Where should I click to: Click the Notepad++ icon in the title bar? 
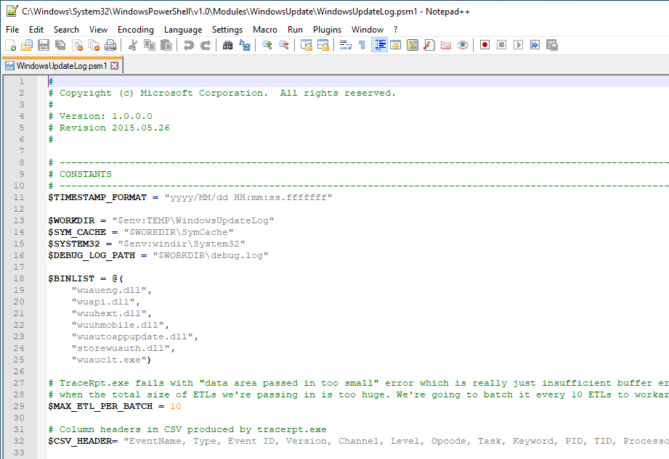tap(12, 11)
